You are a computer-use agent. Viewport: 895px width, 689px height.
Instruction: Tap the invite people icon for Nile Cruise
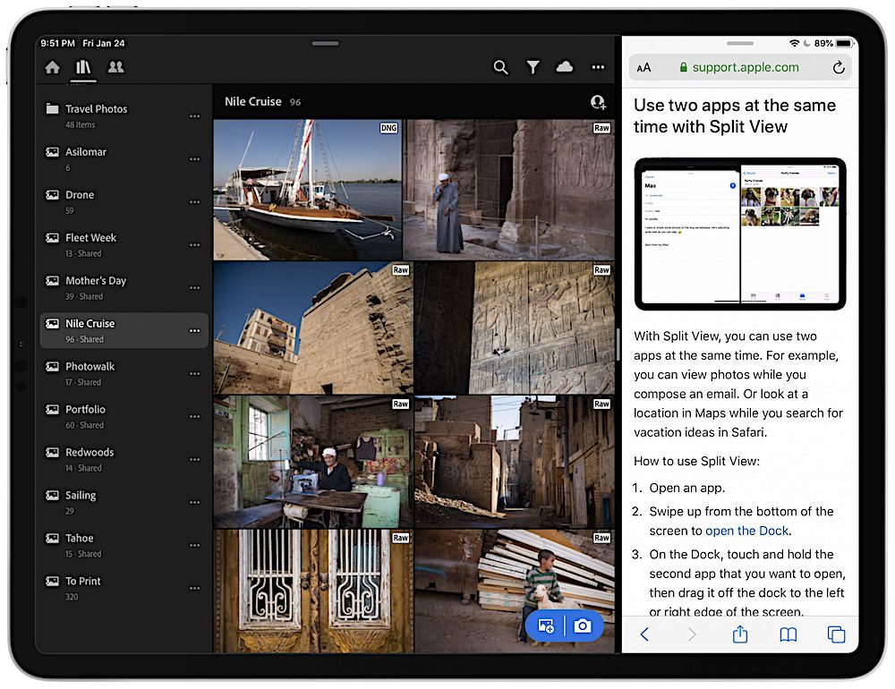(x=598, y=102)
